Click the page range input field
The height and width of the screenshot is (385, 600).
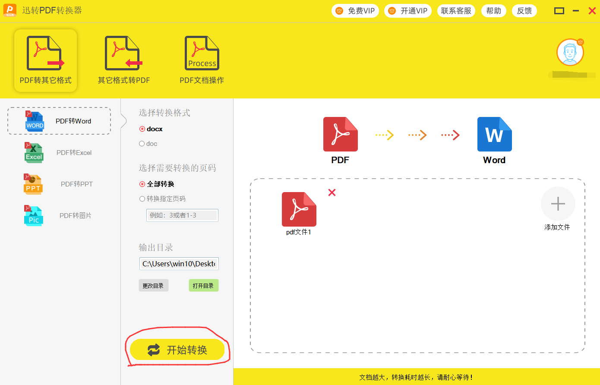[x=182, y=215]
